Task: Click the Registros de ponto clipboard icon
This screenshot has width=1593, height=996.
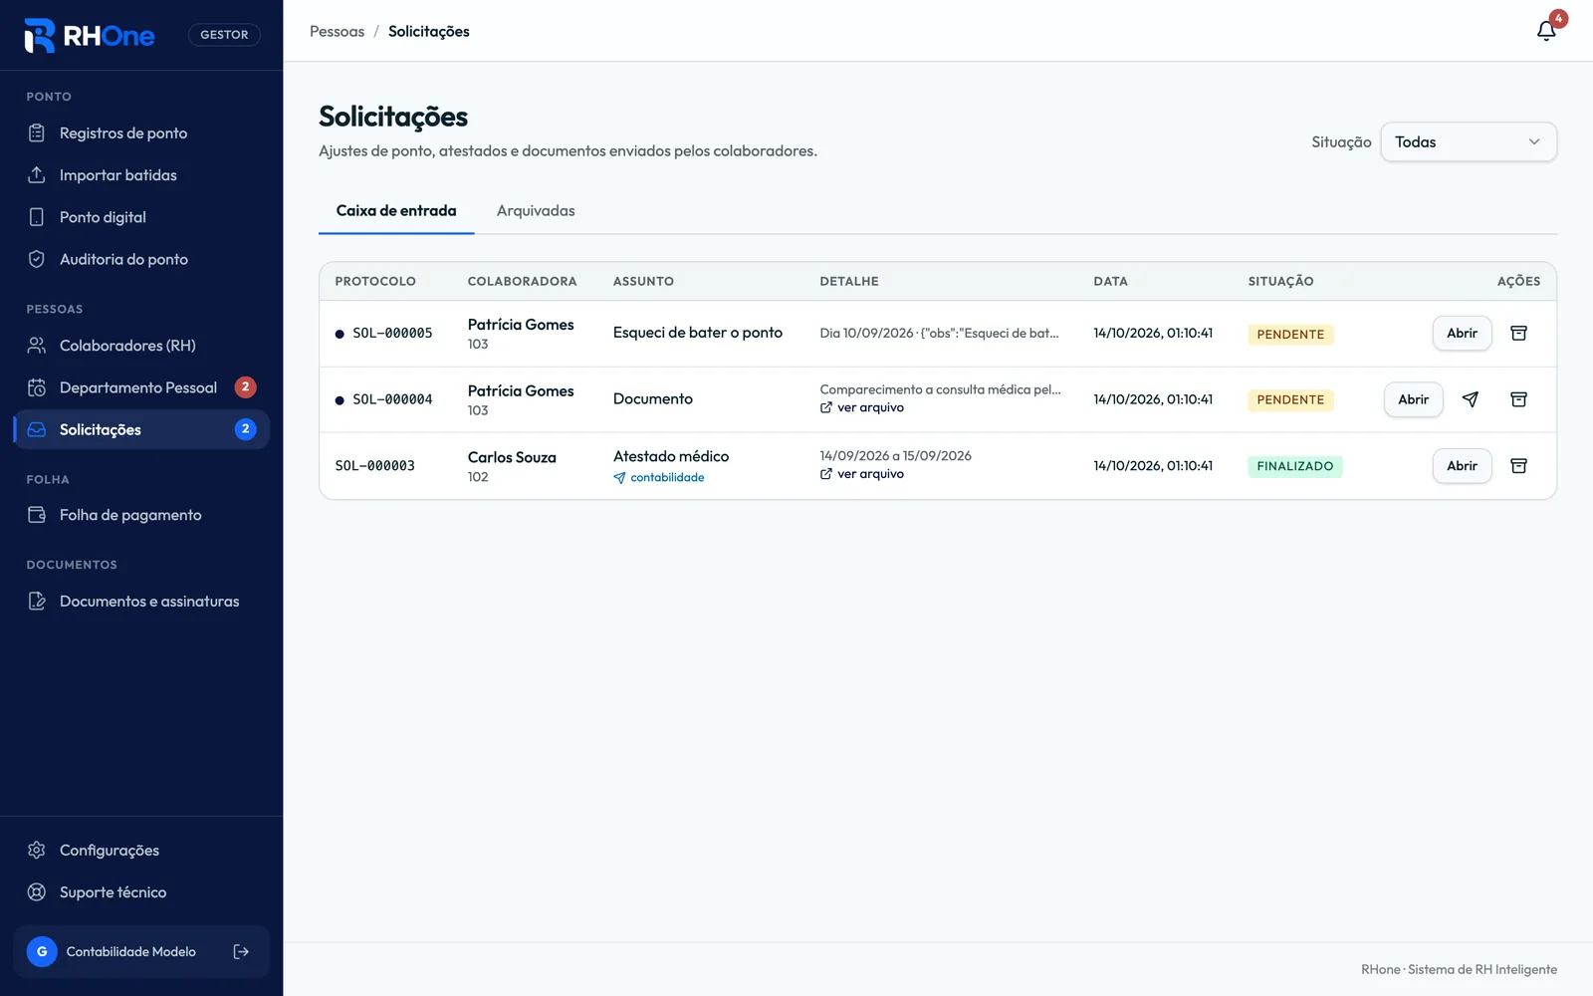Action: coord(37,132)
